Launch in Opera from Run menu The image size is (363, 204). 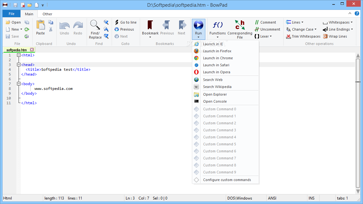225,72
